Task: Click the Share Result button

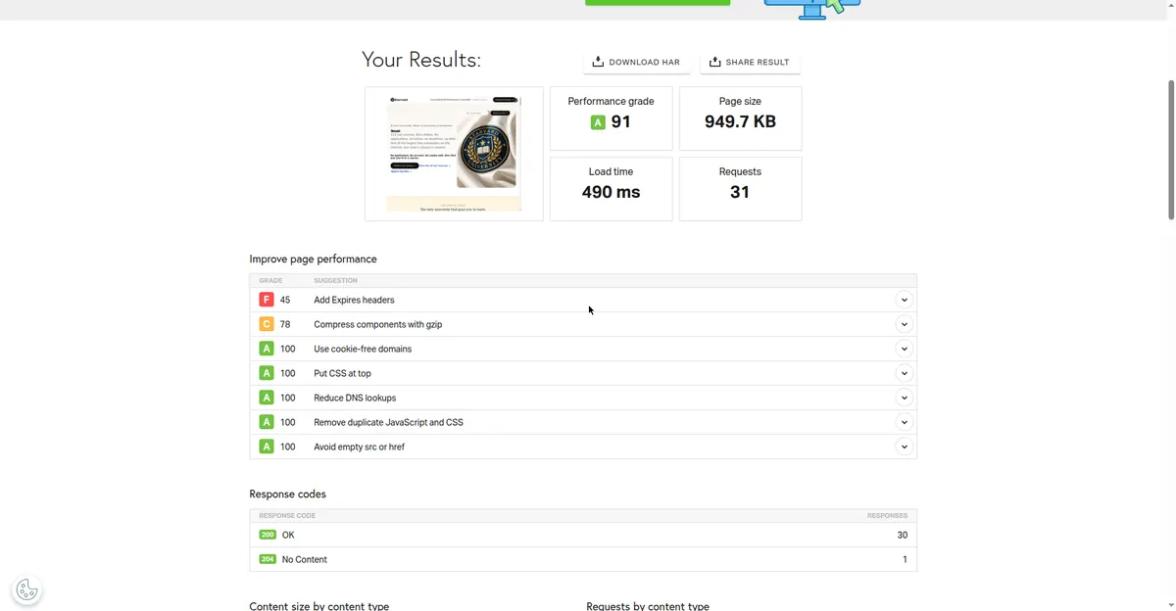Action: (x=750, y=62)
